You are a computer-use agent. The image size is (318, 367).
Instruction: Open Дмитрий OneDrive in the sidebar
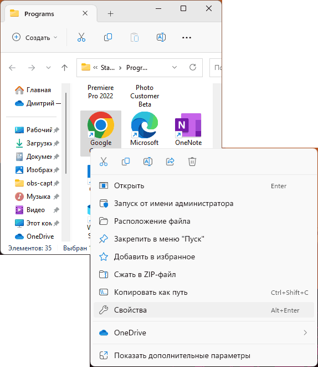click(37, 103)
